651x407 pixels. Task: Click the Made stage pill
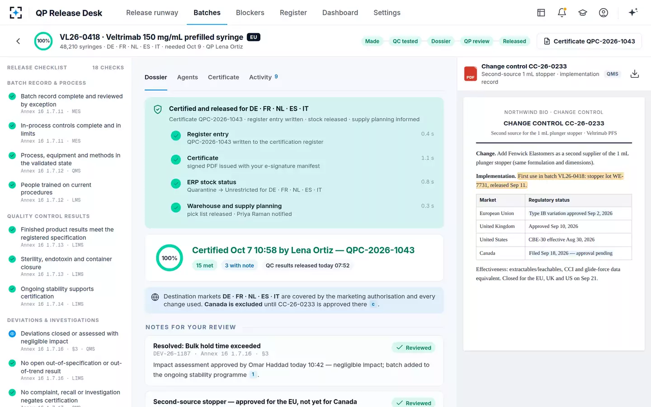point(372,41)
